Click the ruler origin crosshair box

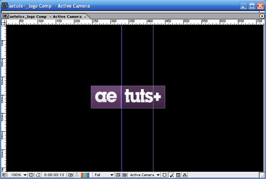click(4, 22)
